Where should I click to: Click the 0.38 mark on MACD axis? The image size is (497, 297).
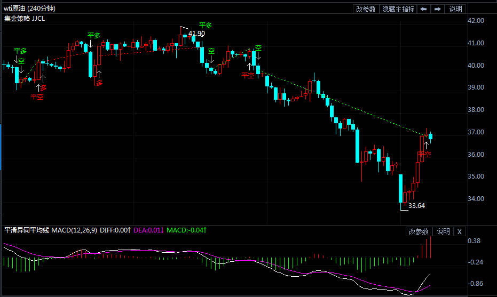[x=474, y=241]
